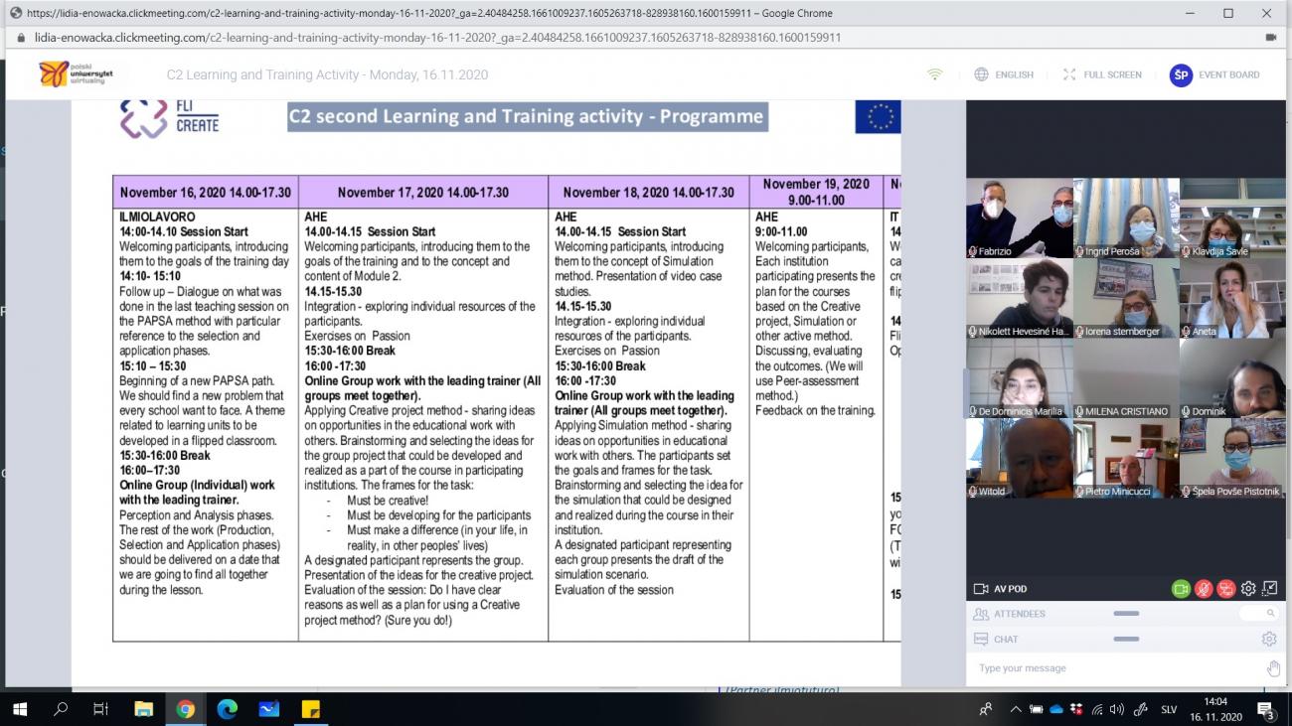Screen dimensions: 1292x726
Task: Click the 'November 19, 2020 9.00-11.00' column header
Action: pos(816,192)
